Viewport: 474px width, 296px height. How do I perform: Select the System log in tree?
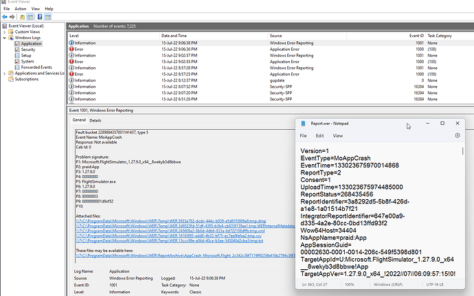(x=27, y=60)
